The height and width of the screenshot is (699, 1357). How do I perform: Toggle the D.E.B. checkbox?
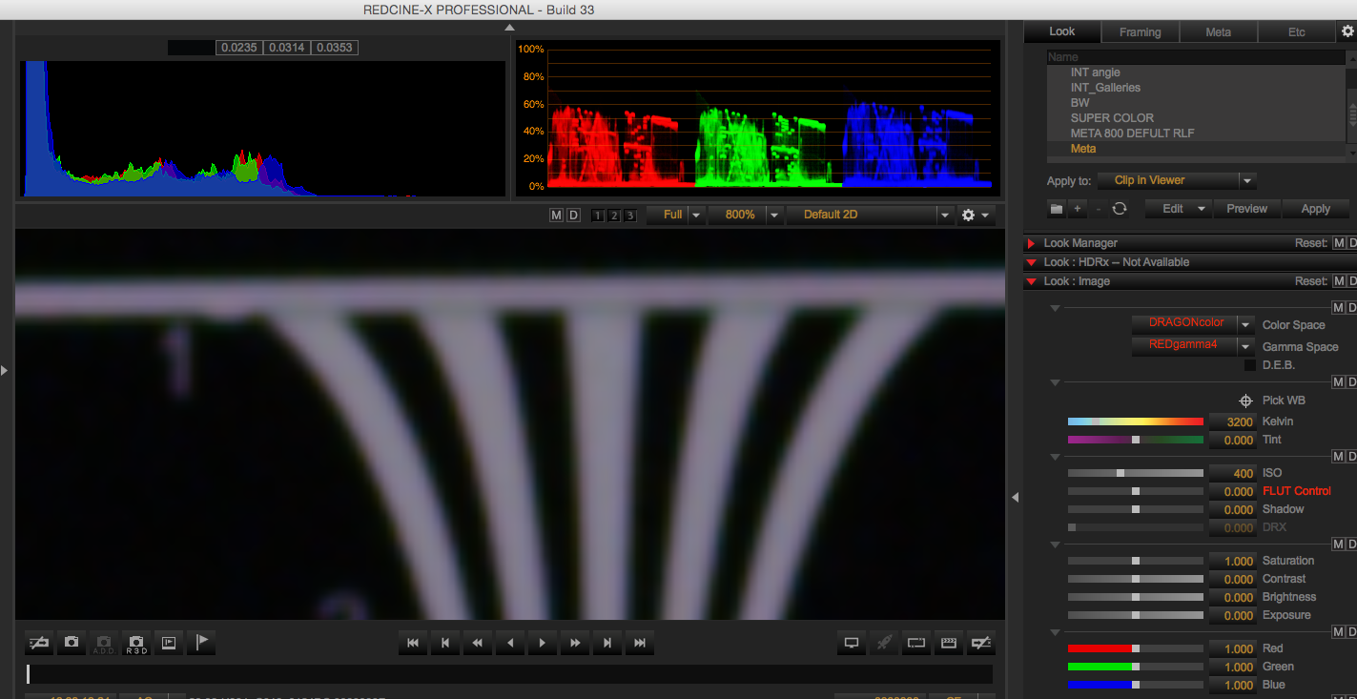pyautogui.click(x=1249, y=365)
